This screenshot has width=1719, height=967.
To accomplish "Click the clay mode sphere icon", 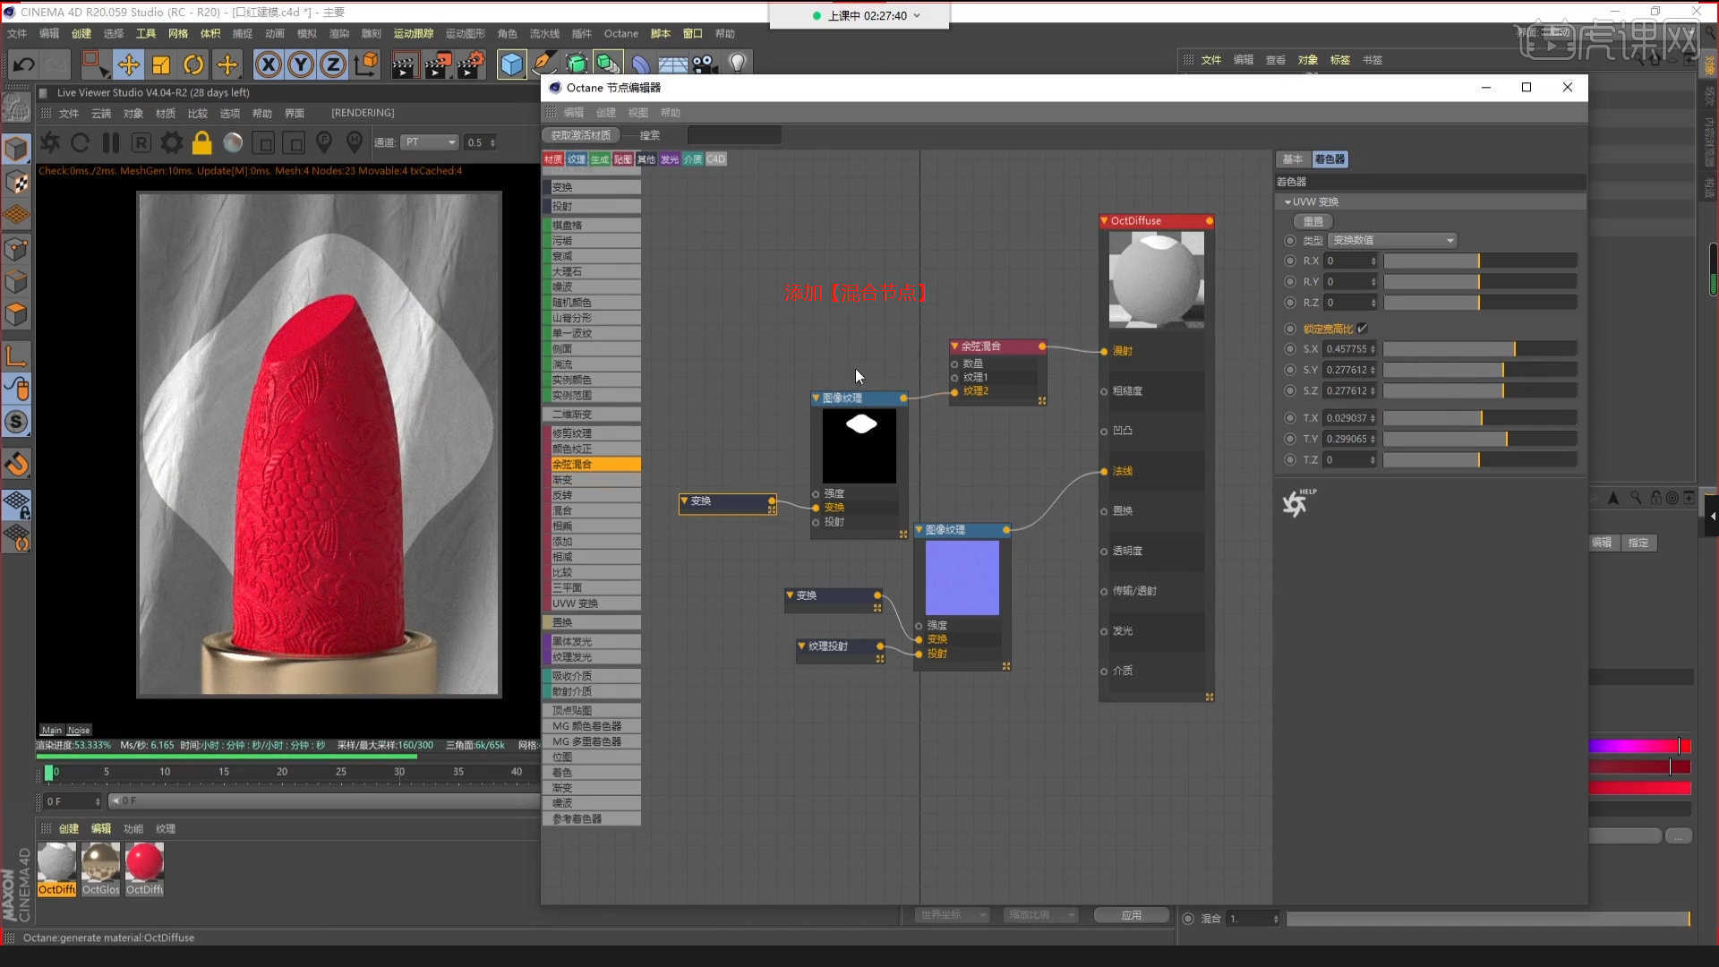I will pyautogui.click(x=233, y=142).
